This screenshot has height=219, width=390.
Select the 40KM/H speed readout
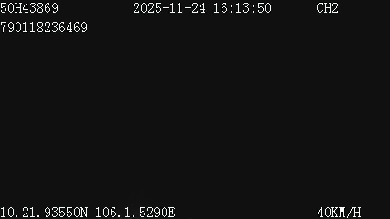(x=339, y=212)
